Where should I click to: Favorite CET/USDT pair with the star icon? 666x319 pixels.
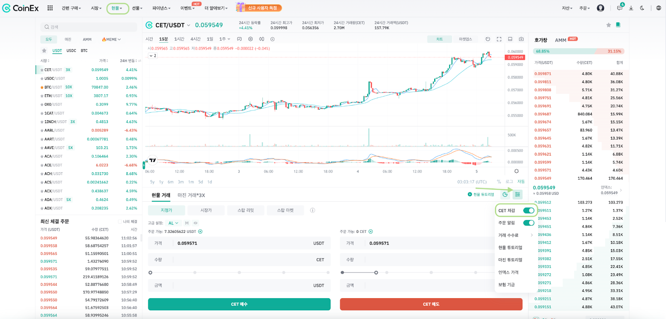click(x=609, y=25)
